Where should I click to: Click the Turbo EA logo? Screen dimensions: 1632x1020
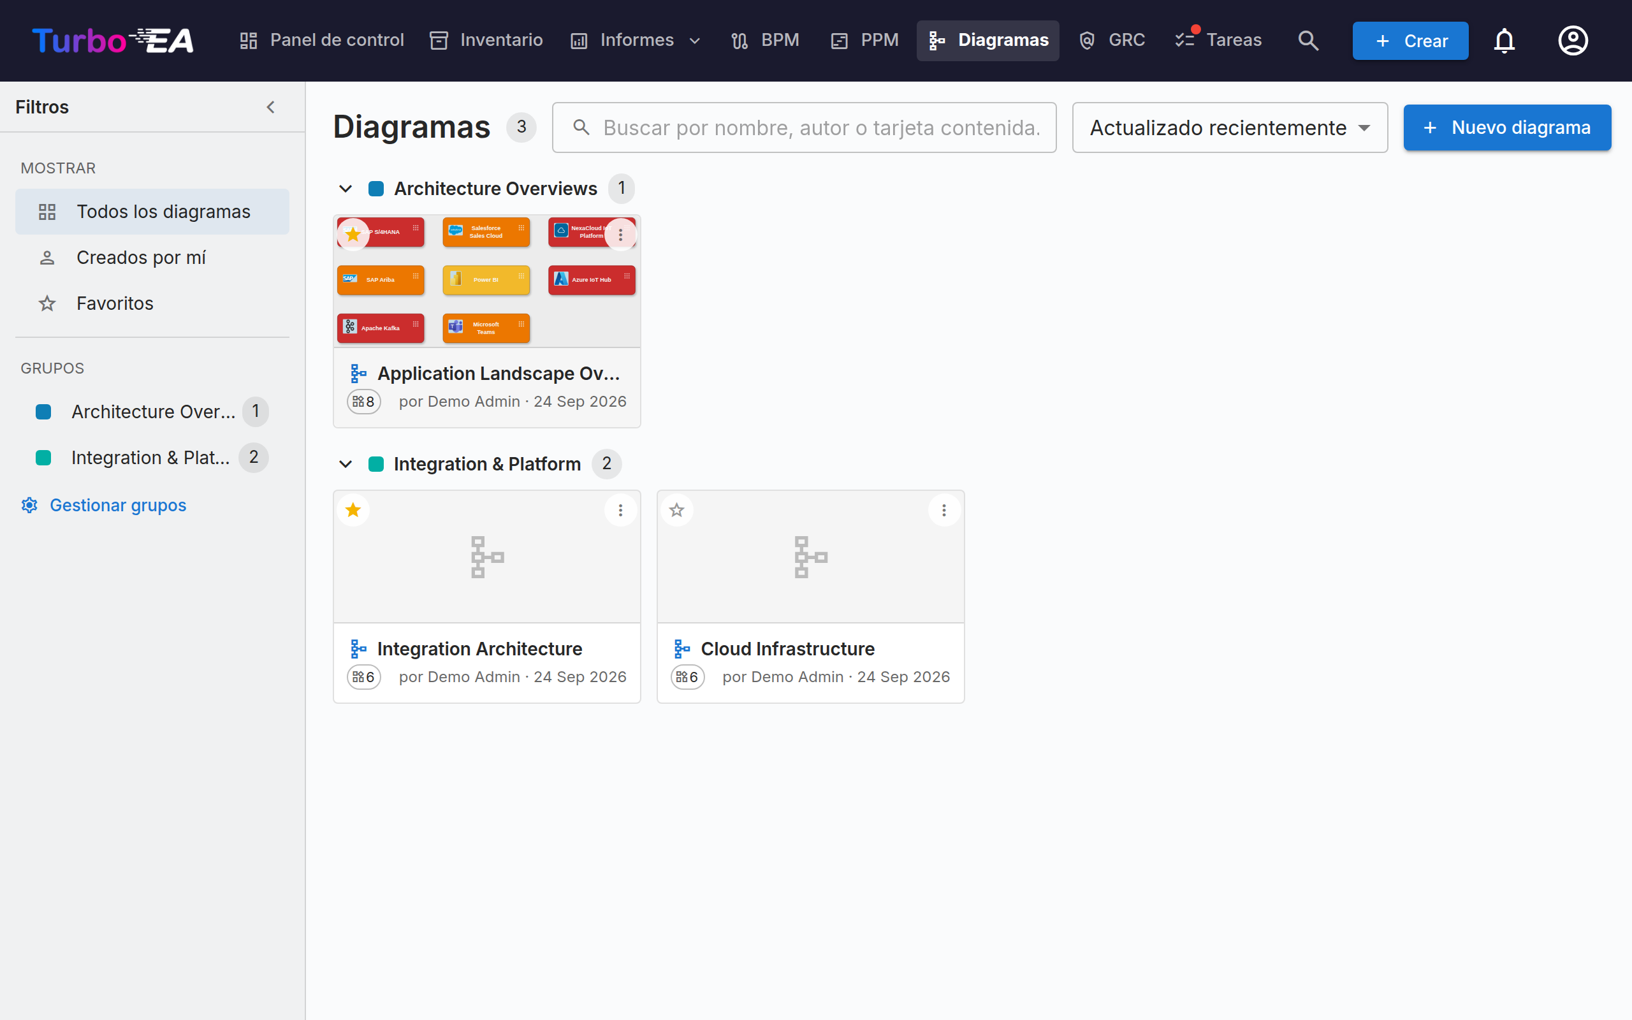(113, 40)
